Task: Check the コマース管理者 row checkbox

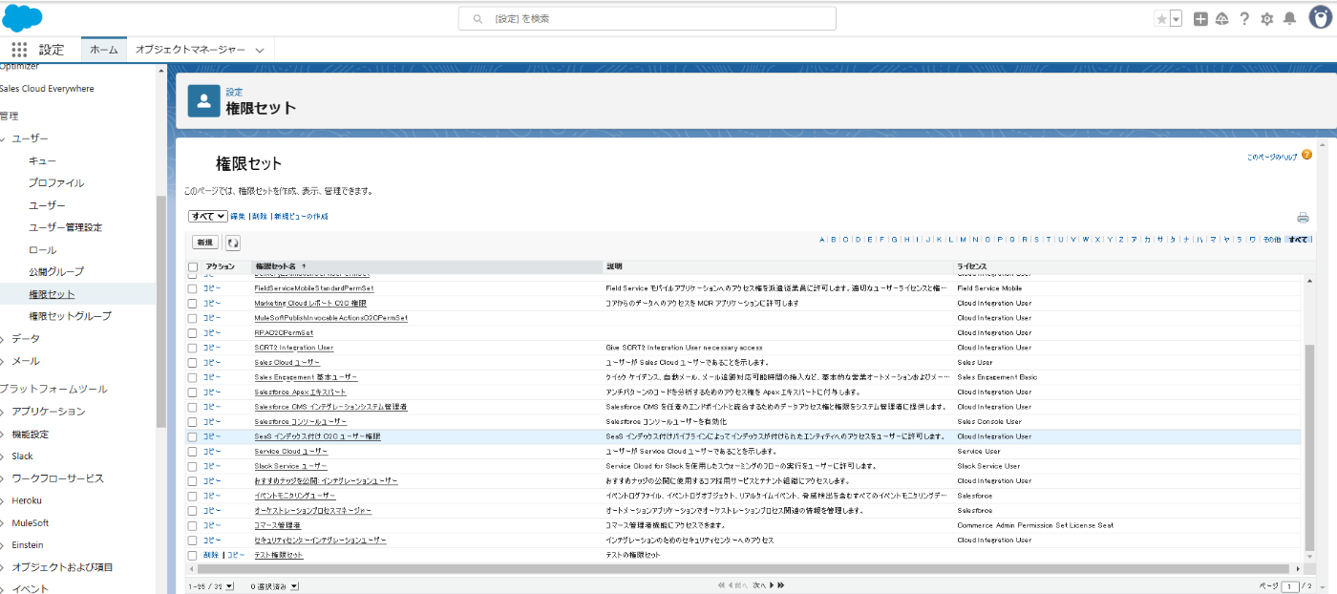Action: 193,525
